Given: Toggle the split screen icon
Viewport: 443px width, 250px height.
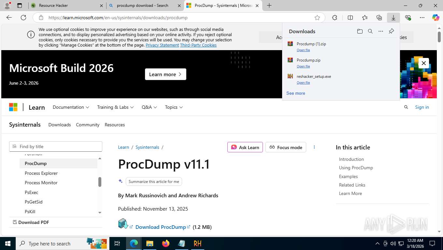Looking at the screenshot, I should coord(350,18).
